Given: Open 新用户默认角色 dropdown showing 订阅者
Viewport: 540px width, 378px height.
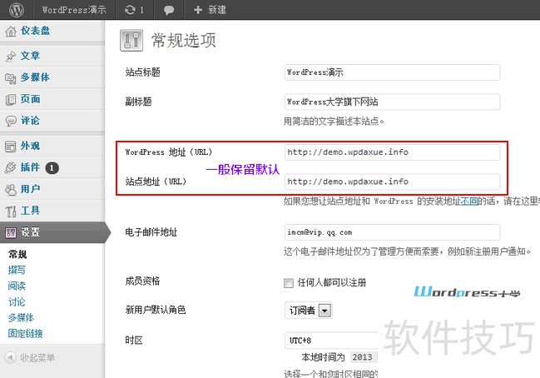Looking at the screenshot, I should point(308,310).
